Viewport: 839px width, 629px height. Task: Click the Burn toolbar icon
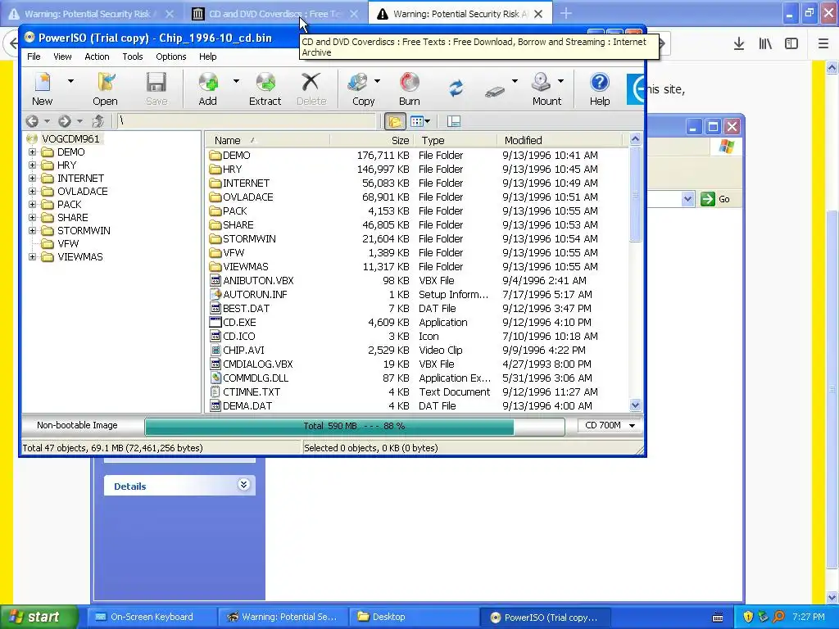410,83
